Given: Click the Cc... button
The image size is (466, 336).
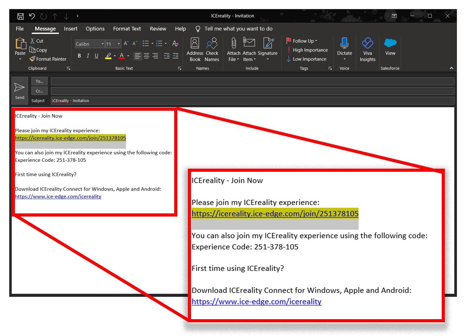Looking at the screenshot, I should click(x=40, y=91).
